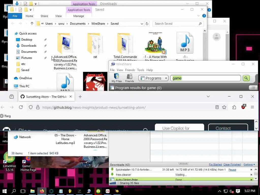This screenshot has height=195, width=260.
Task: Refresh the Saved folder address bar
Action: point(147,24)
